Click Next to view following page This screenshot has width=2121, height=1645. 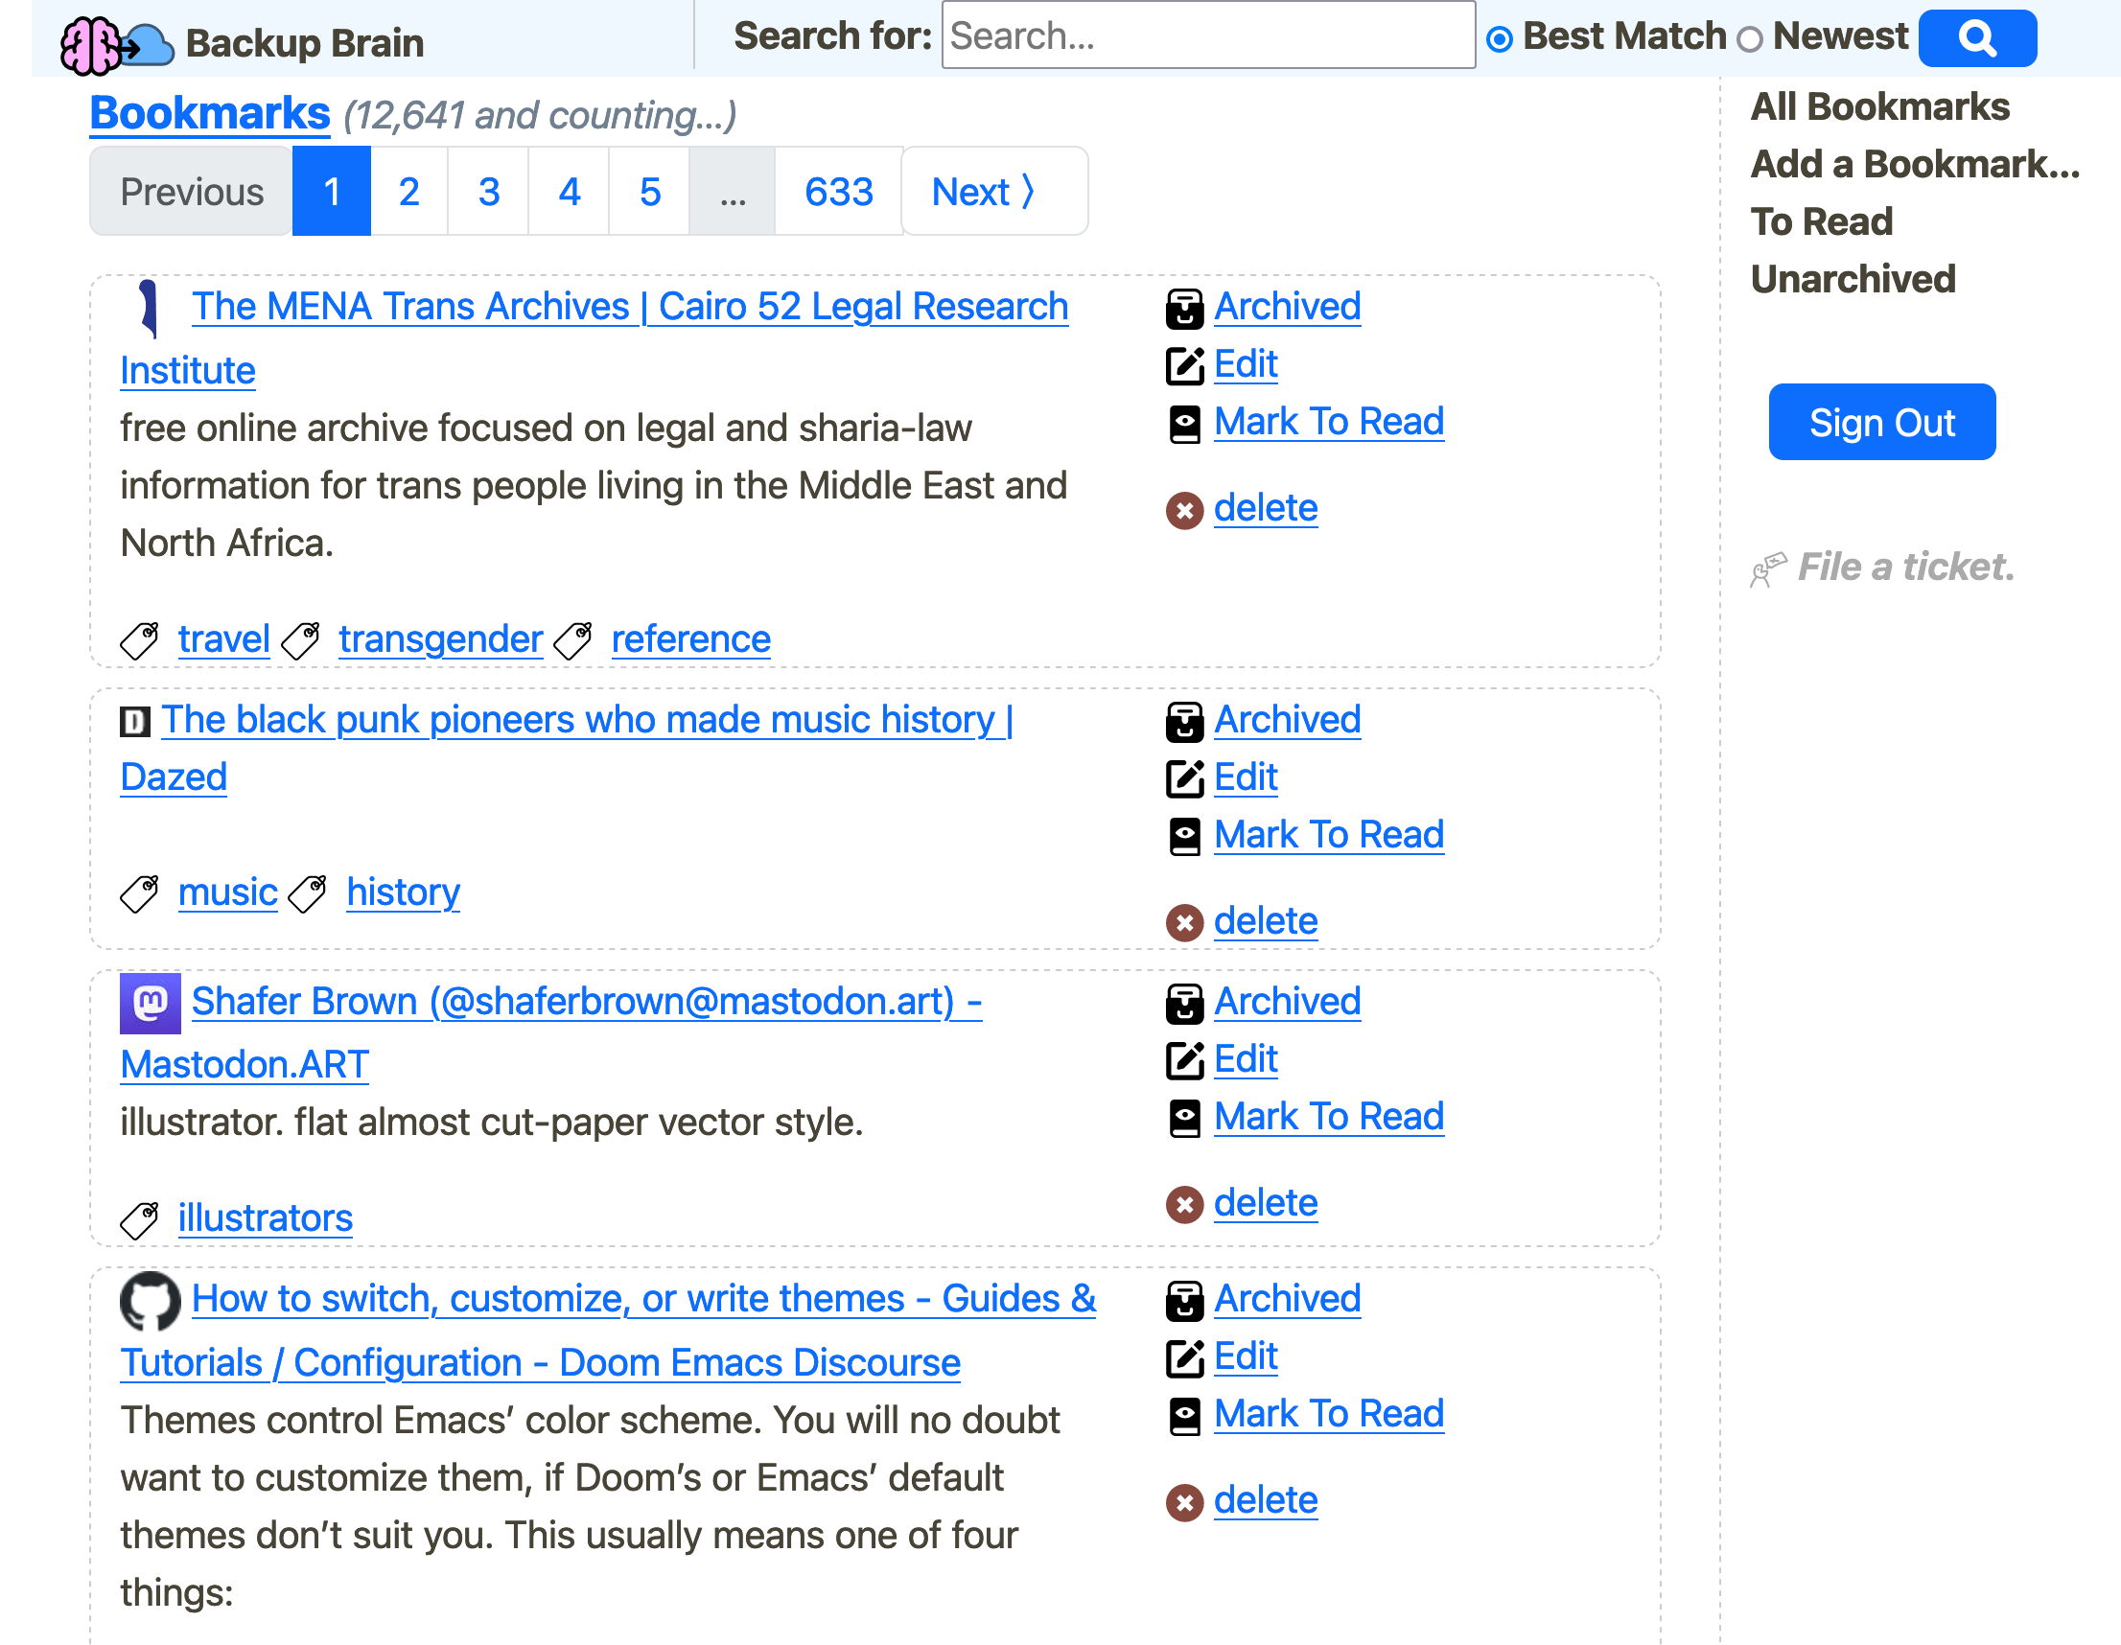click(x=984, y=192)
